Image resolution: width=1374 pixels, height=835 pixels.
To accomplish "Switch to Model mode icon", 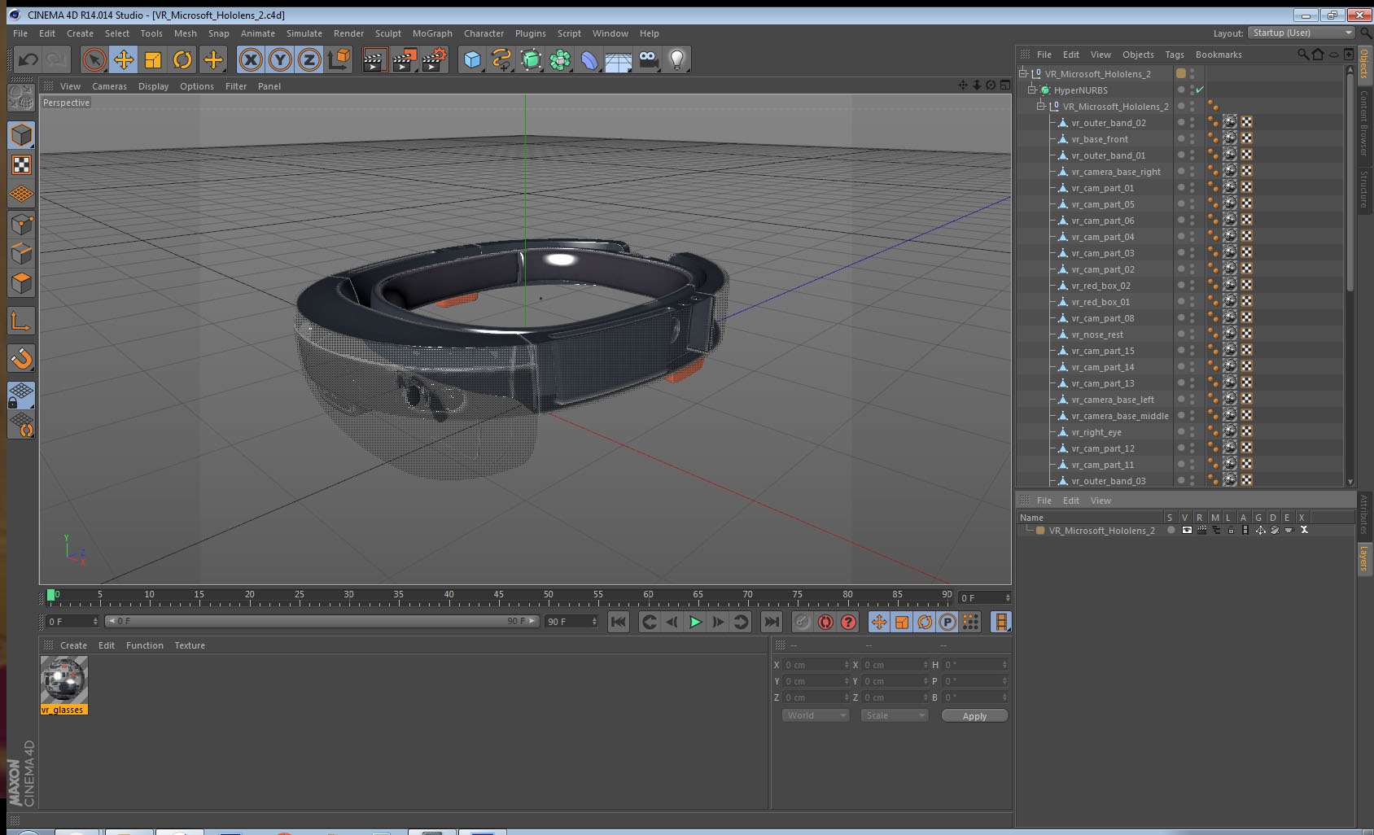I will click(x=21, y=135).
